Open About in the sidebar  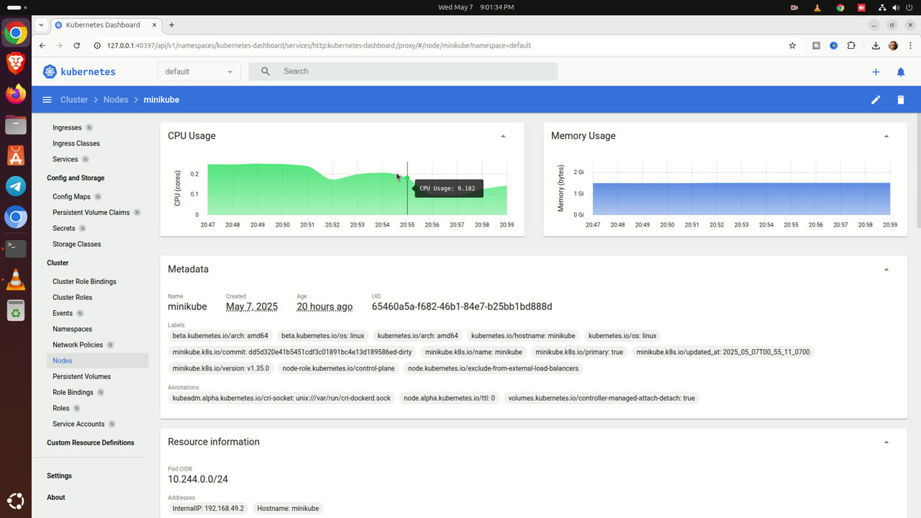click(56, 497)
